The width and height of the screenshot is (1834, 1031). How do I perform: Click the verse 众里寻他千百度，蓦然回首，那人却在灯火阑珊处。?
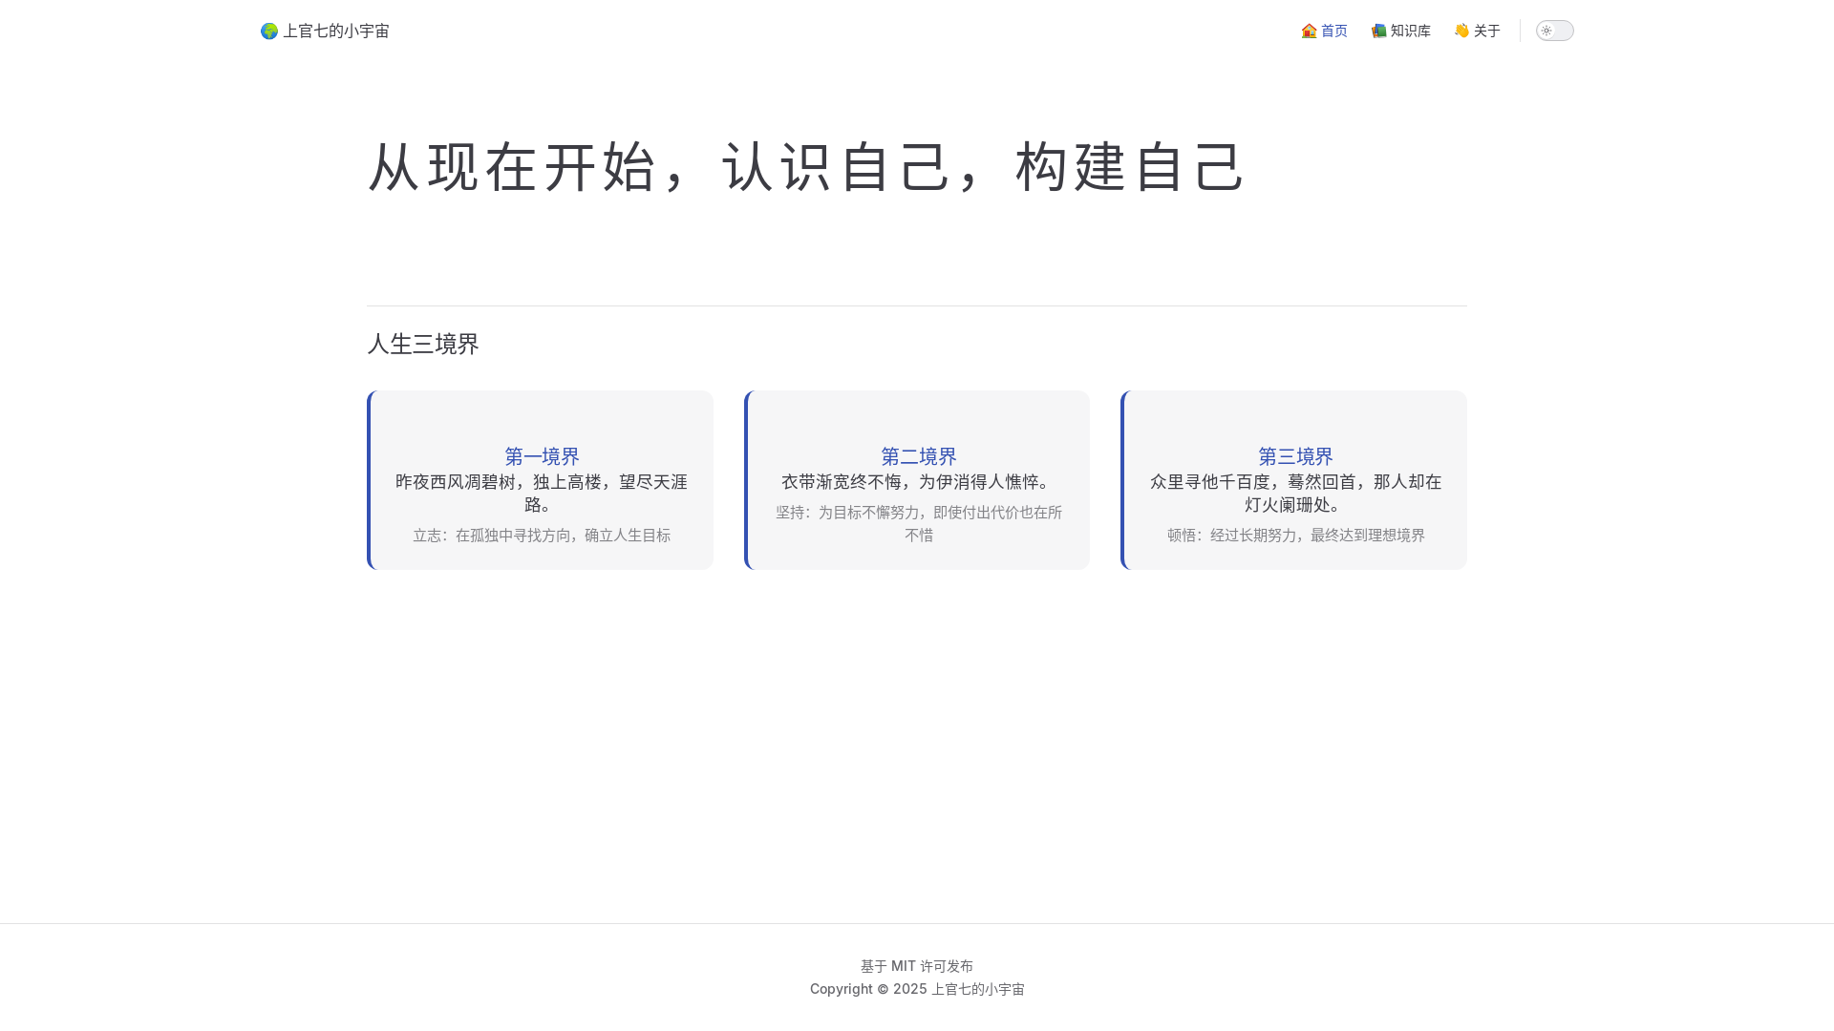pos(1295,493)
